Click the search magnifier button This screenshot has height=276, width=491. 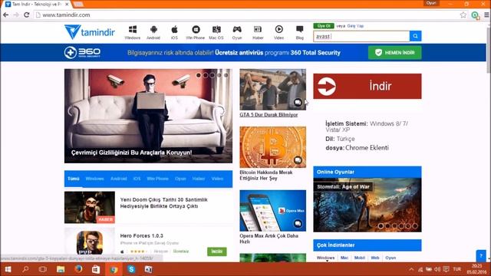pyautogui.click(x=416, y=36)
